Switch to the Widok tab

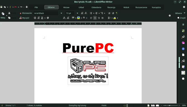(126, 7)
